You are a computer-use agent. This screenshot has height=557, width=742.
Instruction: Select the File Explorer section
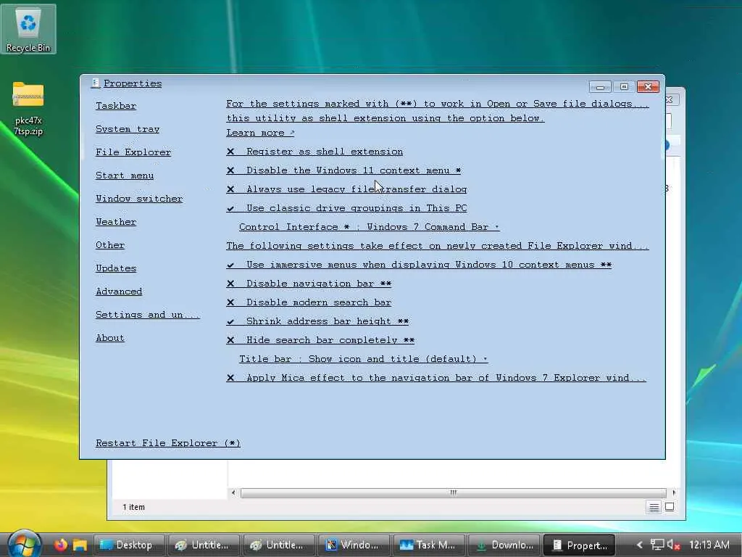[x=133, y=152]
